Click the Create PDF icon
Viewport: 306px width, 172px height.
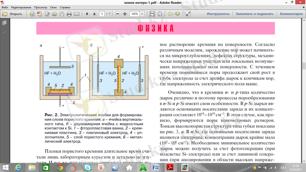[40, 14]
